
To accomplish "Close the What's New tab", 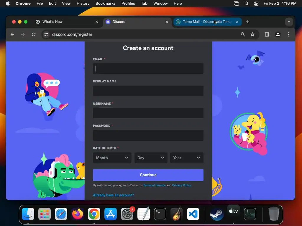I will 97,22.
